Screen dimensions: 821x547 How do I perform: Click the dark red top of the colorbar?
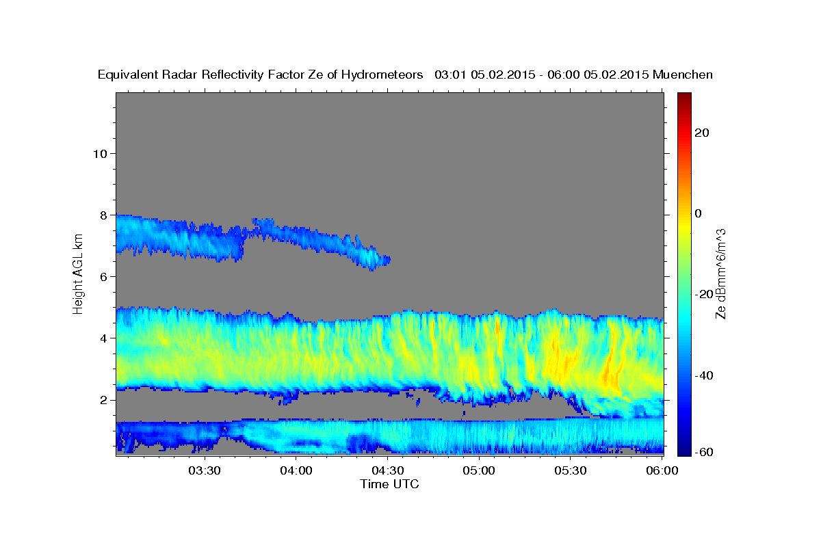pyautogui.click(x=683, y=99)
